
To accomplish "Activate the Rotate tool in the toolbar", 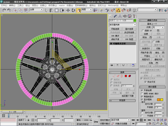I will click(x=73, y=10).
